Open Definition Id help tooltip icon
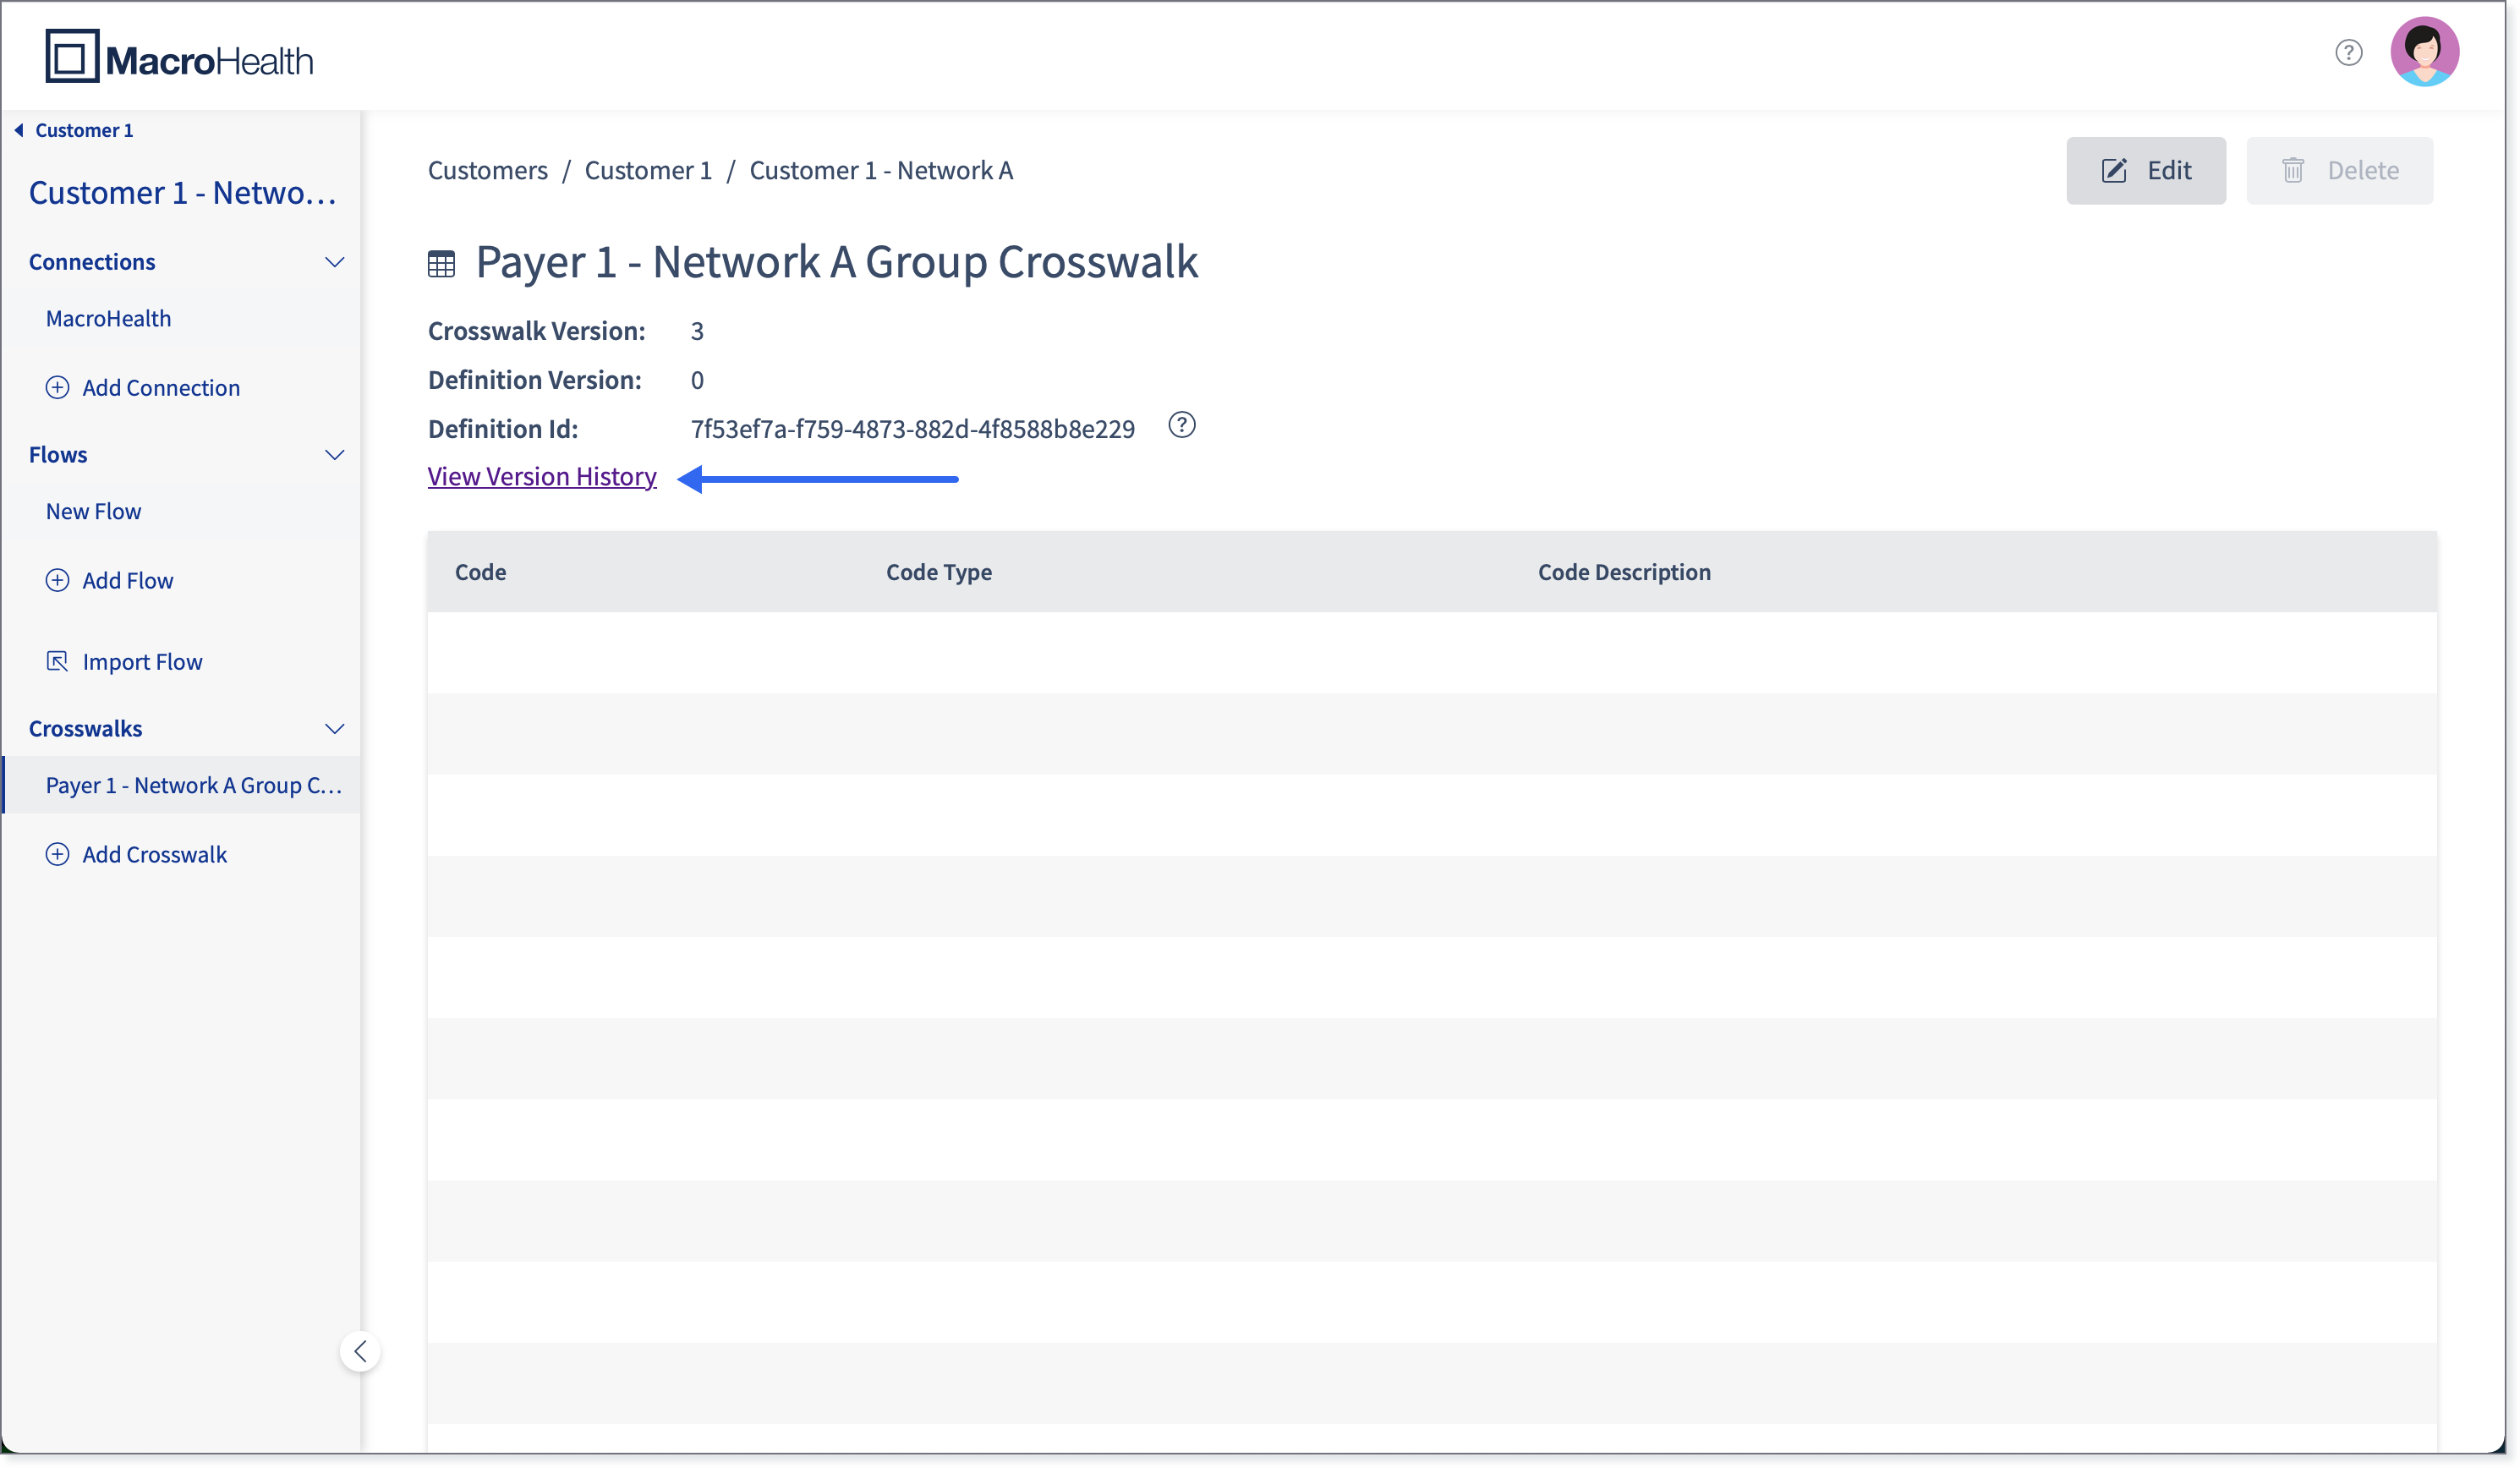2520x1468 pixels. (1182, 426)
